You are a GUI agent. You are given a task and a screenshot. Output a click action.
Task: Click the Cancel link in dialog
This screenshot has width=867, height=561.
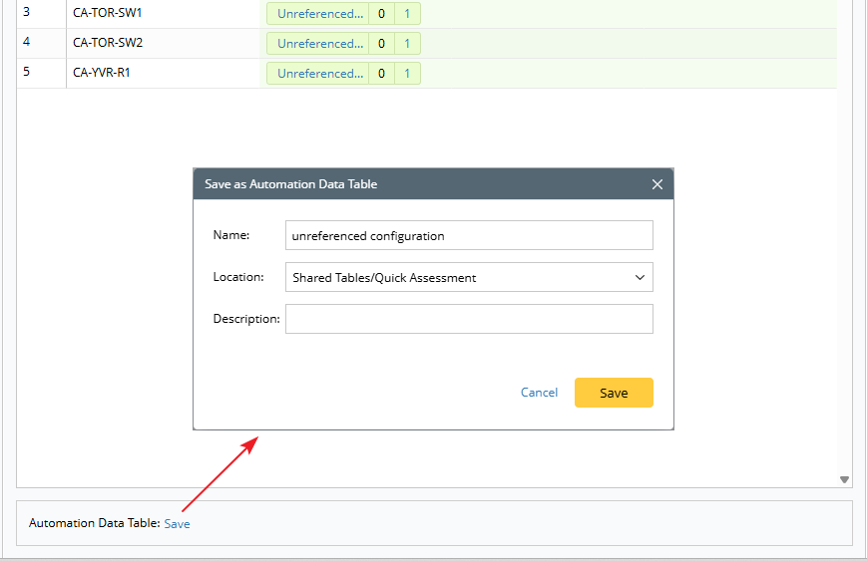(539, 393)
